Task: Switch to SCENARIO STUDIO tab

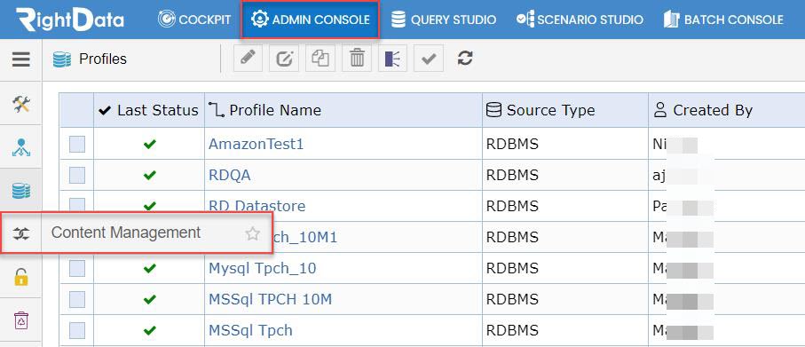Action: [580, 20]
